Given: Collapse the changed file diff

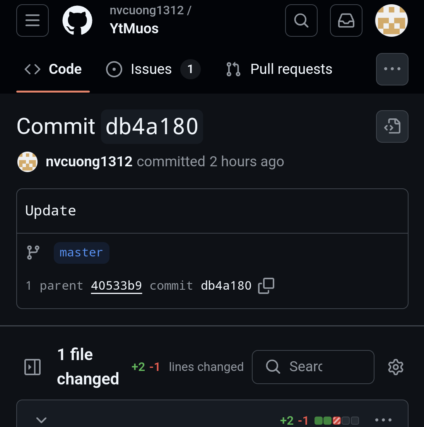Looking at the screenshot, I should coord(41,420).
